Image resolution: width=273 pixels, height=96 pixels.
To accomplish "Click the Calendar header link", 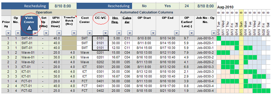I will [x=127, y=20].
